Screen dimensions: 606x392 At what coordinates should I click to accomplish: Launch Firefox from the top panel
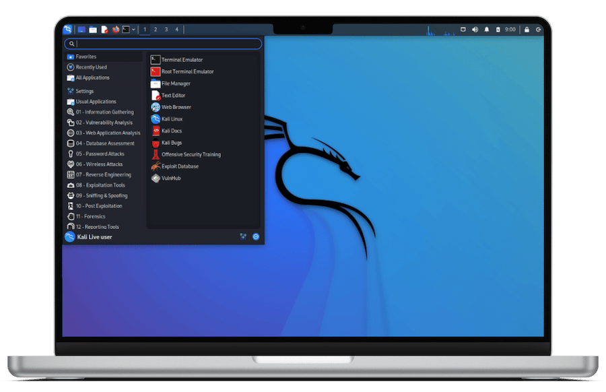[x=116, y=30]
